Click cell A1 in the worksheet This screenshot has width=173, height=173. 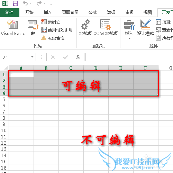[x=21, y=74]
